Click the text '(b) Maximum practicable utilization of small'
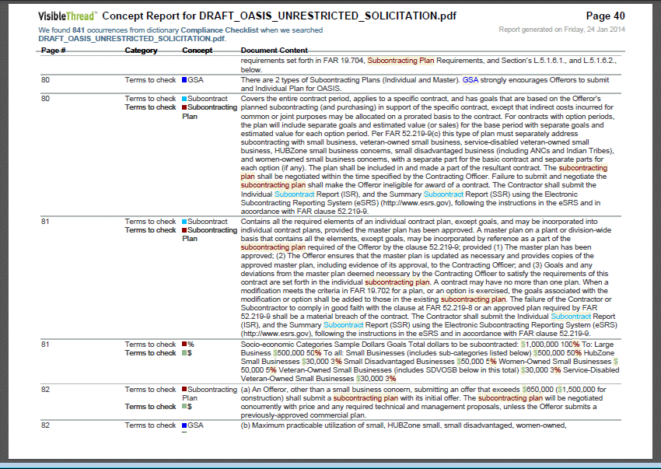 click(x=313, y=425)
